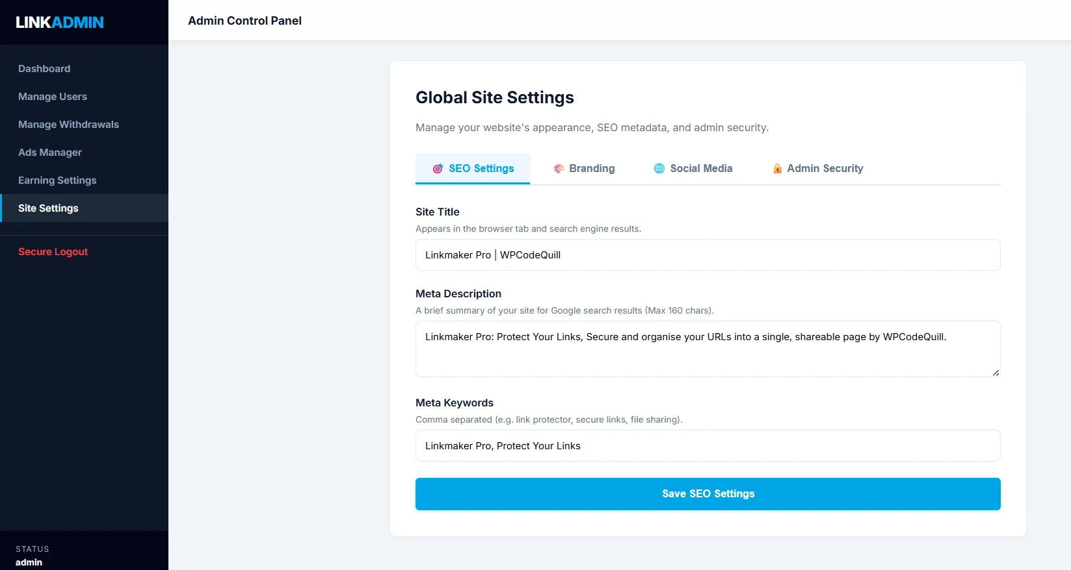Click the padlock icon beside Admin Security
This screenshot has height=570, width=1071.
(x=777, y=169)
